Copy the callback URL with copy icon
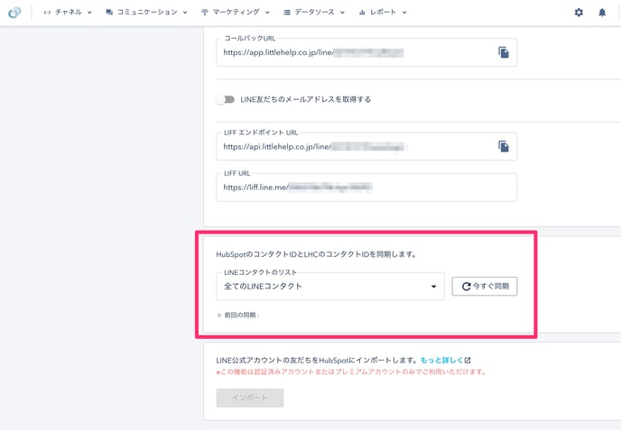 point(503,53)
